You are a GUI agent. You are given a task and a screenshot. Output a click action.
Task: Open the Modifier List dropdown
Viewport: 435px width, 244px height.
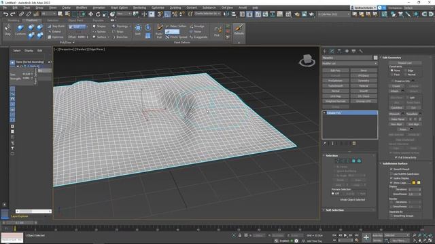[350, 63]
